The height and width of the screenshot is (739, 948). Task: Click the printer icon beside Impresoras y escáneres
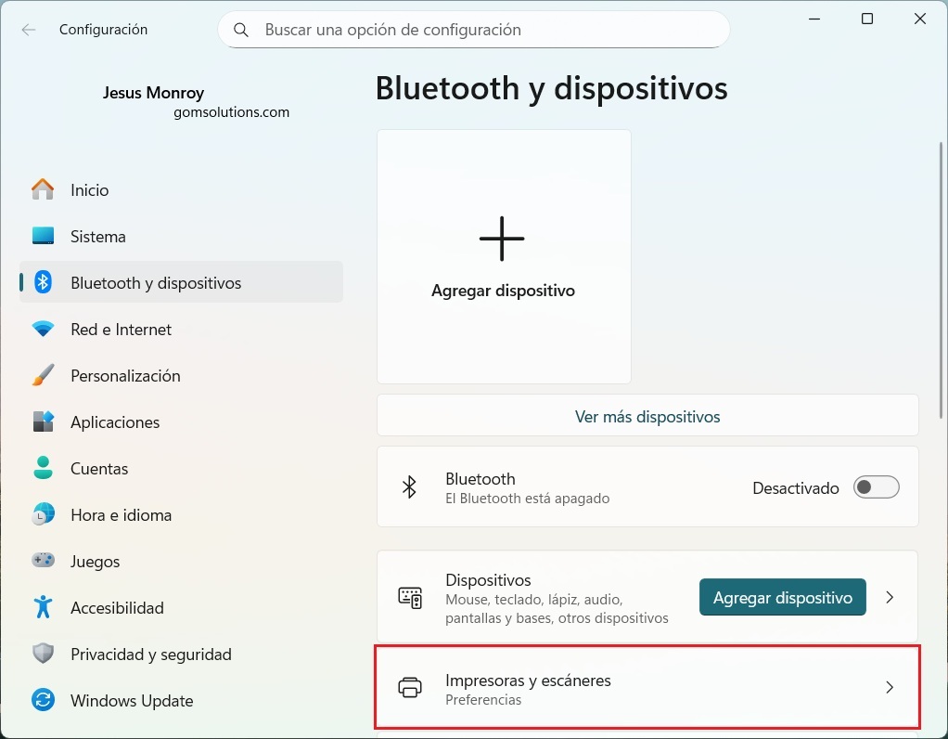pyautogui.click(x=409, y=687)
